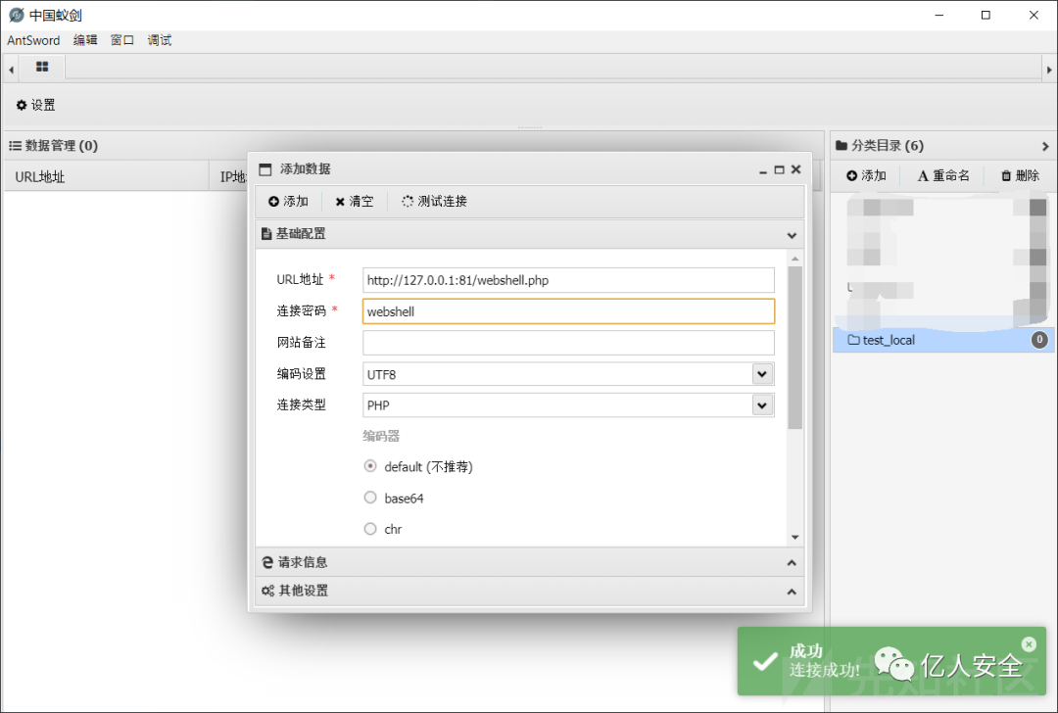Viewport: 1058px width, 713px height.
Task: Focus the URL地址 input field
Action: click(x=568, y=280)
